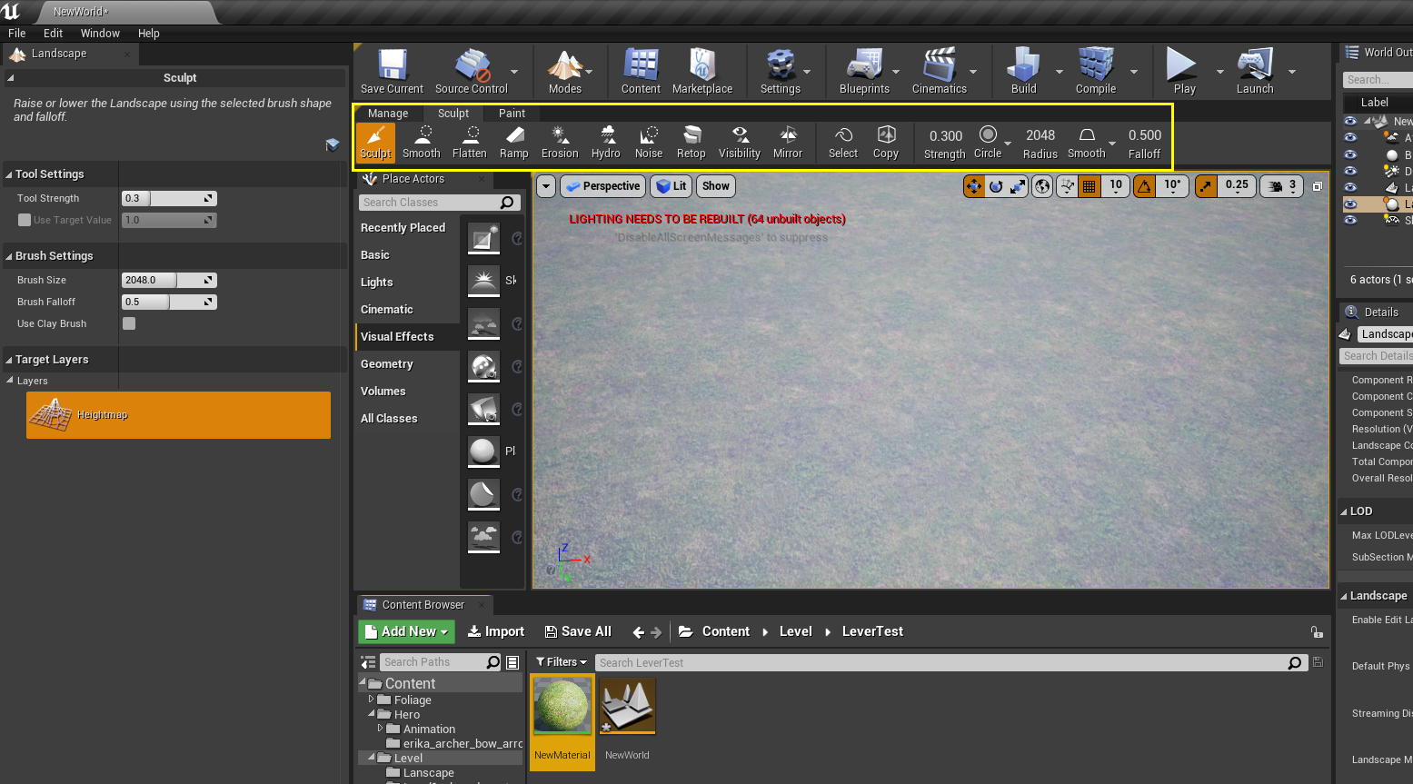Choose the landscape Select tool
This screenshot has width=1413, height=784.
pos(843,144)
